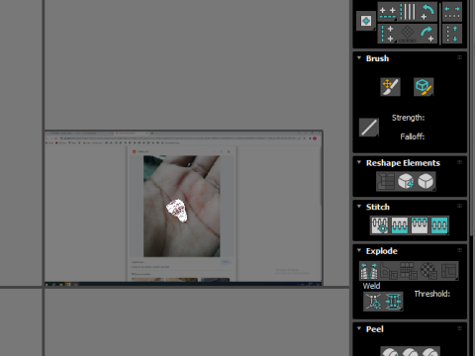Click the Brush rollout grip handle
The image size is (475, 356).
point(459,57)
